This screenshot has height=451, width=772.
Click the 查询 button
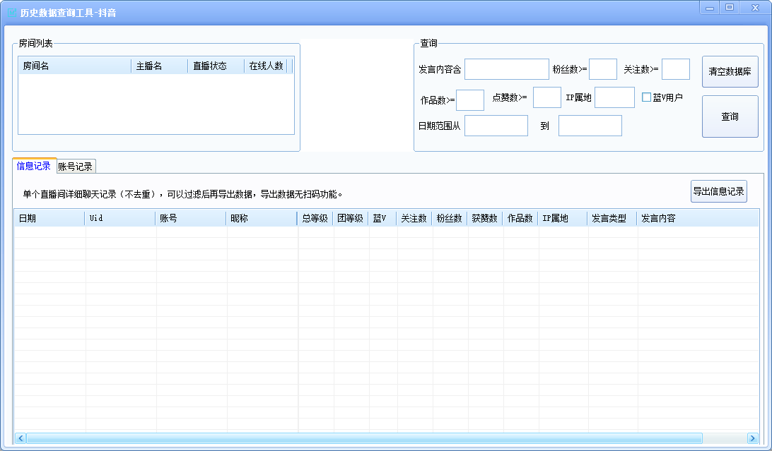pyautogui.click(x=730, y=116)
